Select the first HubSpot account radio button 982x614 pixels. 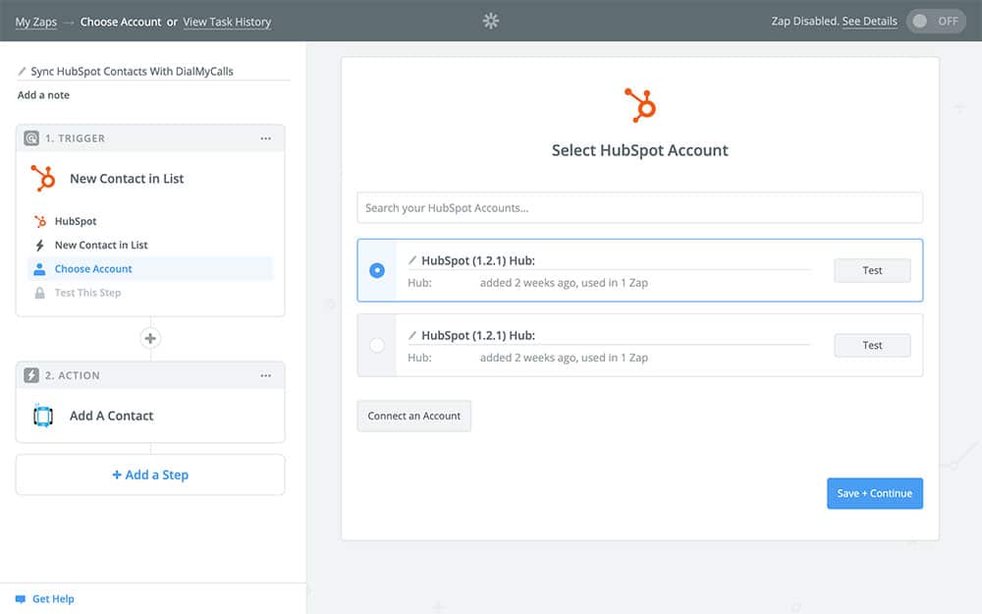(377, 270)
